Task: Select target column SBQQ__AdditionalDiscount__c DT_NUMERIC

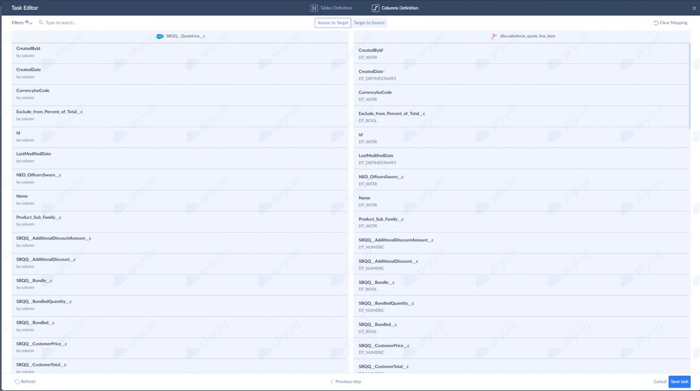Action: pyautogui.click(x=521, y=264)
